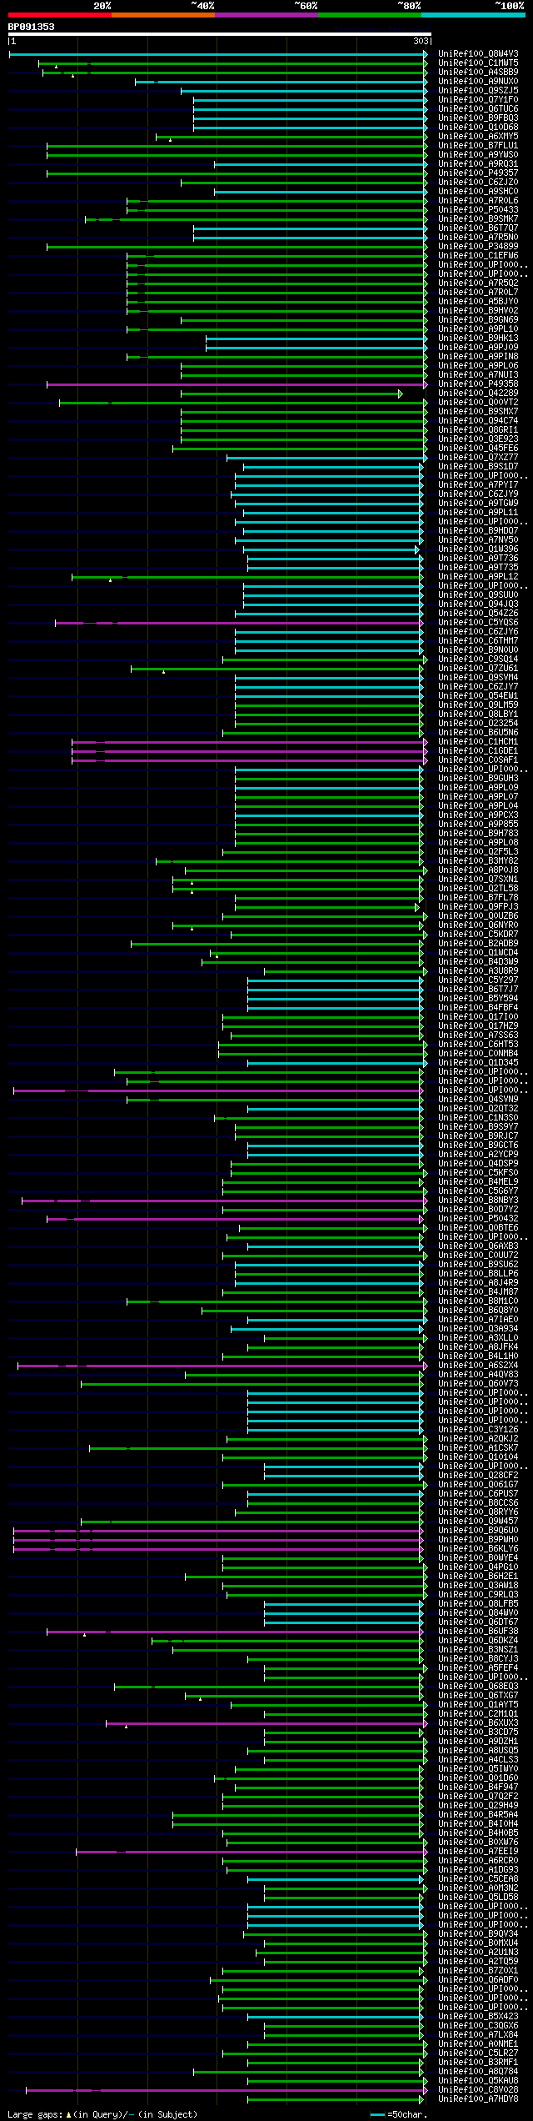Click label UniRef100_B7FLU1
This screenshot has height=2121, width=533.
[478, 146]
